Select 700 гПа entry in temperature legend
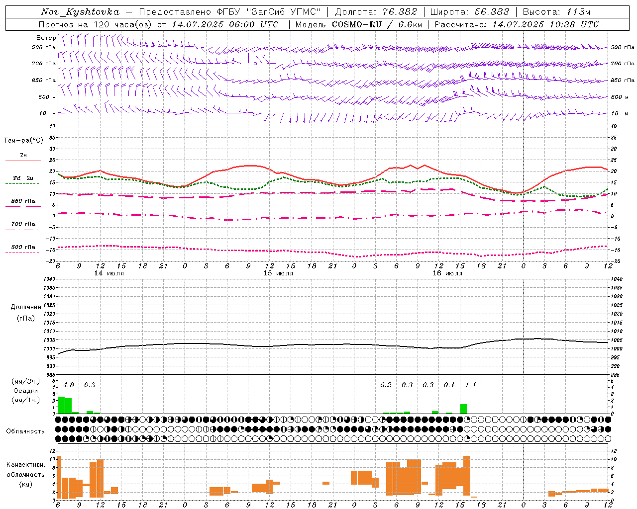Screen dimensions: 637x509 (23, 224)
